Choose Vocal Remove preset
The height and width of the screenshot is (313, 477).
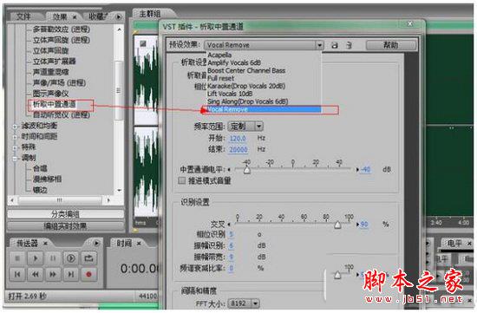click(264, 109)
